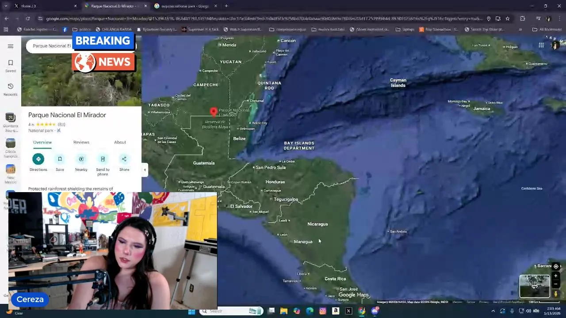This screenshot has height=318, width=566.
Task: Open the CHILANGABANDA bookmark
Action: click(113, 30)
